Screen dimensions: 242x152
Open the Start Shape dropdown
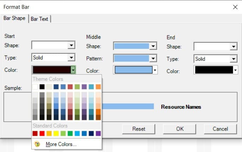[x=71, y=45]
